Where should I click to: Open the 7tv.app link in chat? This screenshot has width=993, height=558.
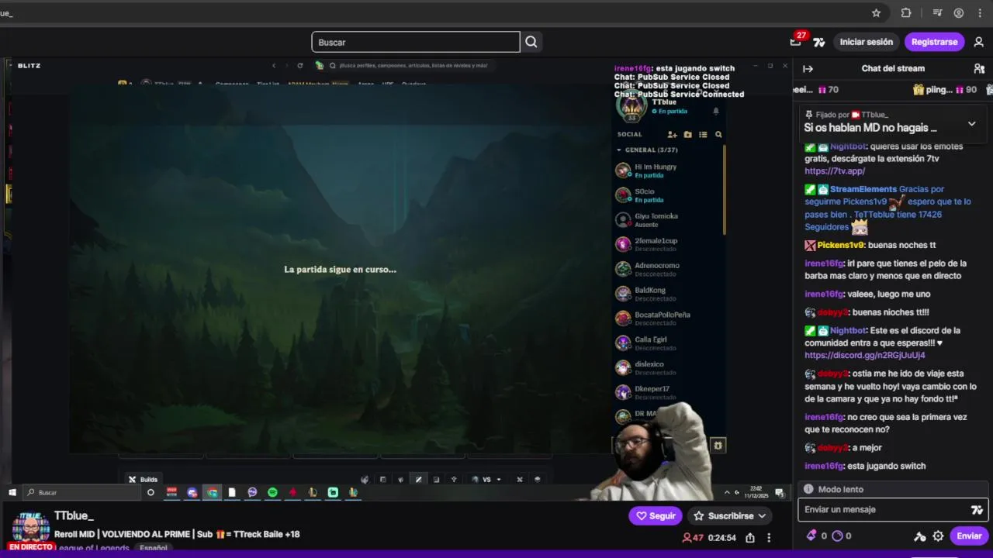click(x=835, y=171)
